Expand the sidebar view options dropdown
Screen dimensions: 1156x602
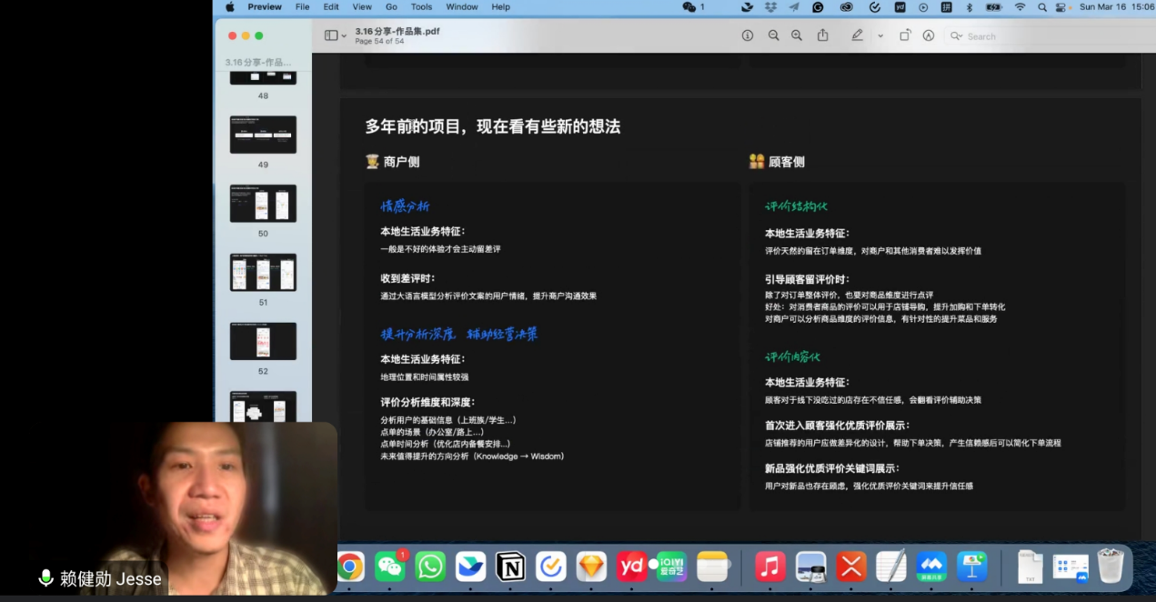click(336, 35)
